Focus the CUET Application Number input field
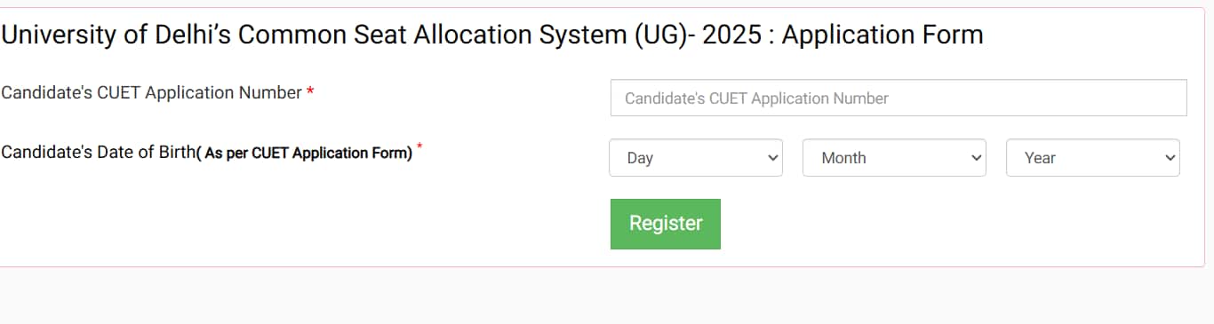The image size is (1214, 324). pyautogui.click(x=899, y=98)
